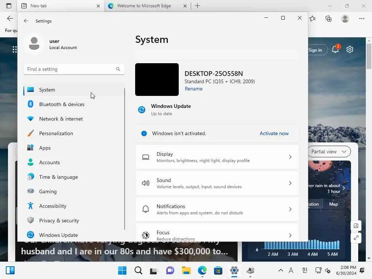
Task: Open Time & language settings
Action: tap(73, 177)
